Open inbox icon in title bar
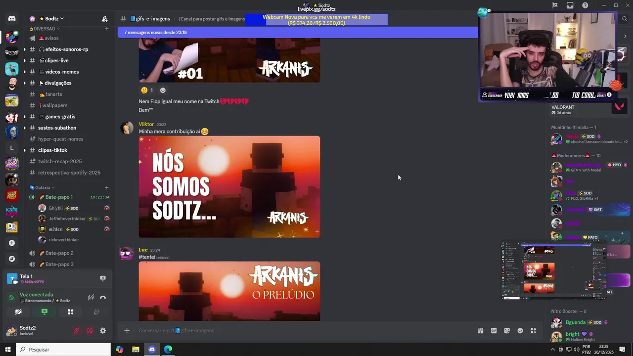Image resolution: width=633 pixels, height=356 pixels. point(570,5)
